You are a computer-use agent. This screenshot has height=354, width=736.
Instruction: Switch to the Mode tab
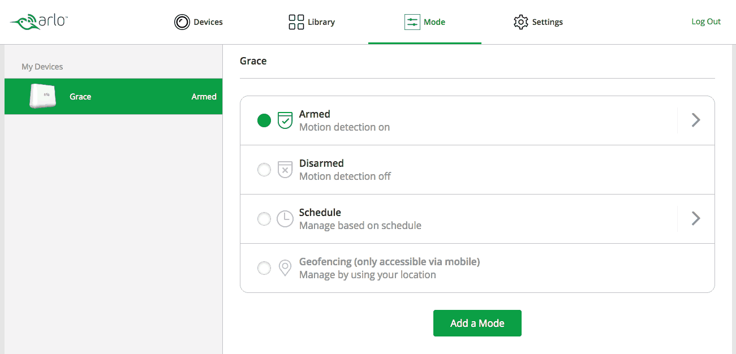click(425, 22)
